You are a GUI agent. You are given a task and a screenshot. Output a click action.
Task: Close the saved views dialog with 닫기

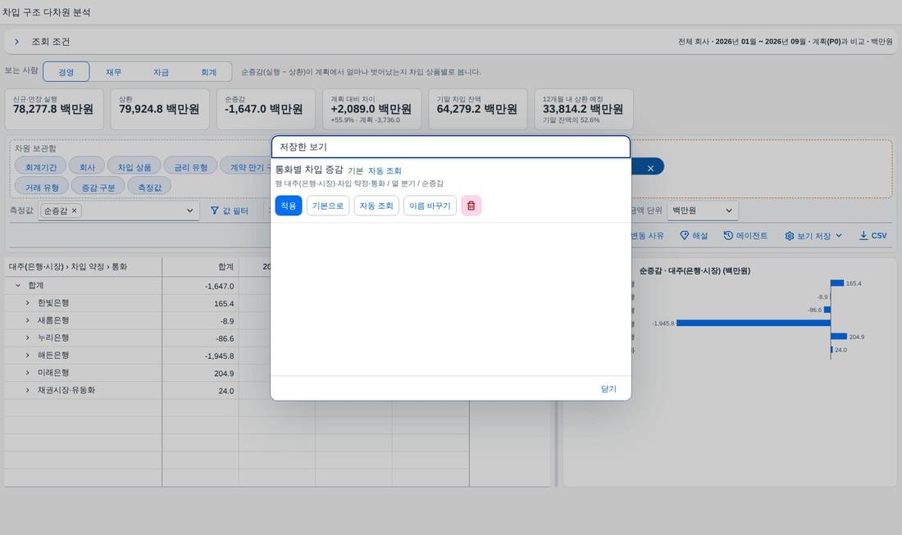pos(608,389)
